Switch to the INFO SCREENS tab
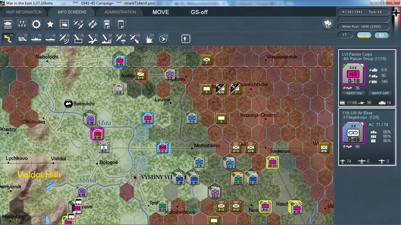Screen dimensions: 401x225 [x=72, y=12]
